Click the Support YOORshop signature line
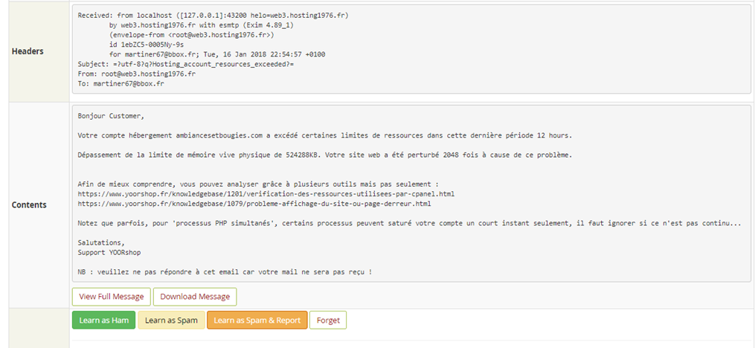Image resolution: width=755 pixels, height=348 pixels. coord(109,252)
